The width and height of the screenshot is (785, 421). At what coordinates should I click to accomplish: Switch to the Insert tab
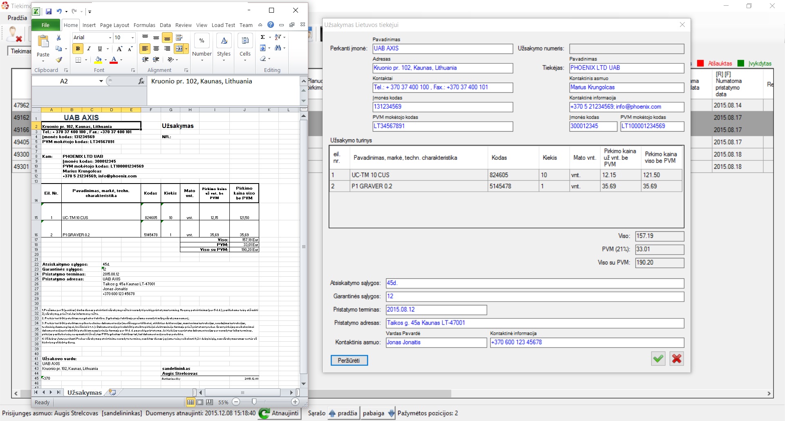click(x=89, y=25)
